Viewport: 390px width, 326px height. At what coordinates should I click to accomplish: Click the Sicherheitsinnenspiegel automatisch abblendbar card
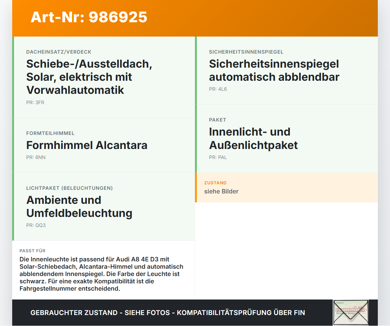coord(274,71)
